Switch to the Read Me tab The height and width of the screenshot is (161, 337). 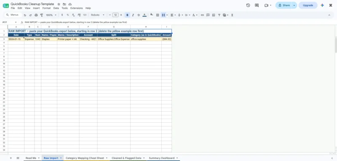click(x=31, y=158)
